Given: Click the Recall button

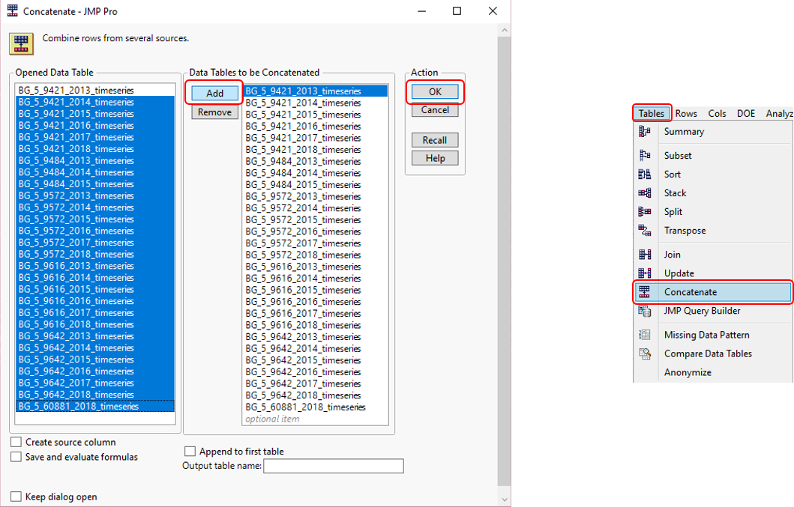Looking at the screenshot, I should point(435,140).
